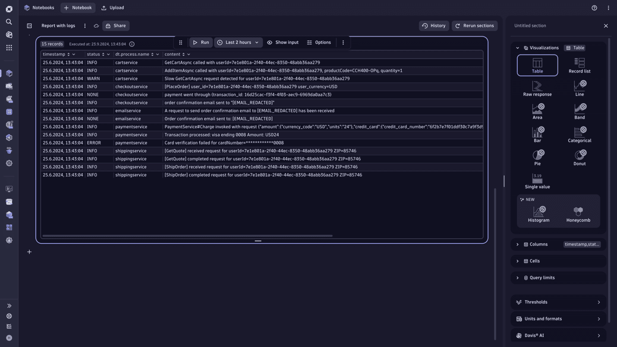
Task: Expand sidebar with double-chevron icon
Action: (9, 306)
